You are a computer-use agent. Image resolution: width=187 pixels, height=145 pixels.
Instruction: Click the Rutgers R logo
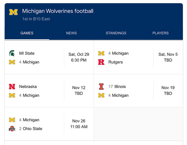coord(101,62)
